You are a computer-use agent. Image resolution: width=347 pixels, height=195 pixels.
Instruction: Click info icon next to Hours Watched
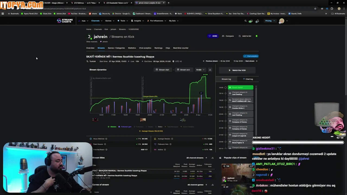[x=106, y=139]
